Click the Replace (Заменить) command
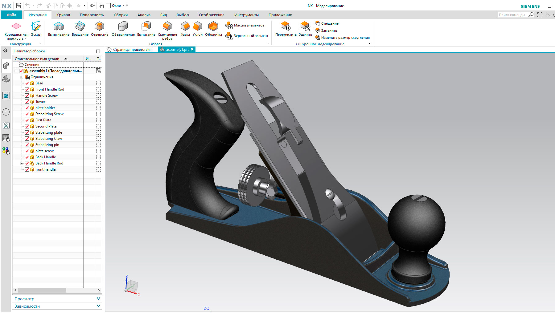 (326, 30)
